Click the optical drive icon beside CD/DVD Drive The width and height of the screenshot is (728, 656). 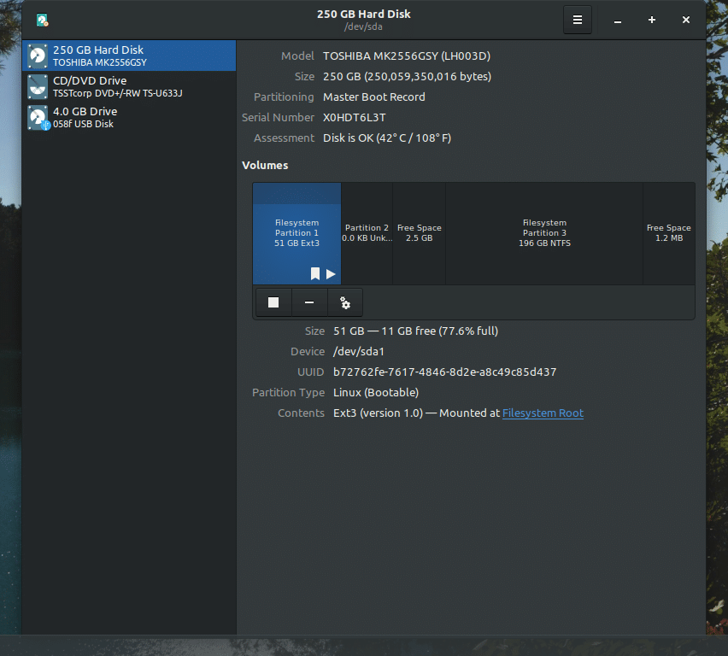click(38, 86)
